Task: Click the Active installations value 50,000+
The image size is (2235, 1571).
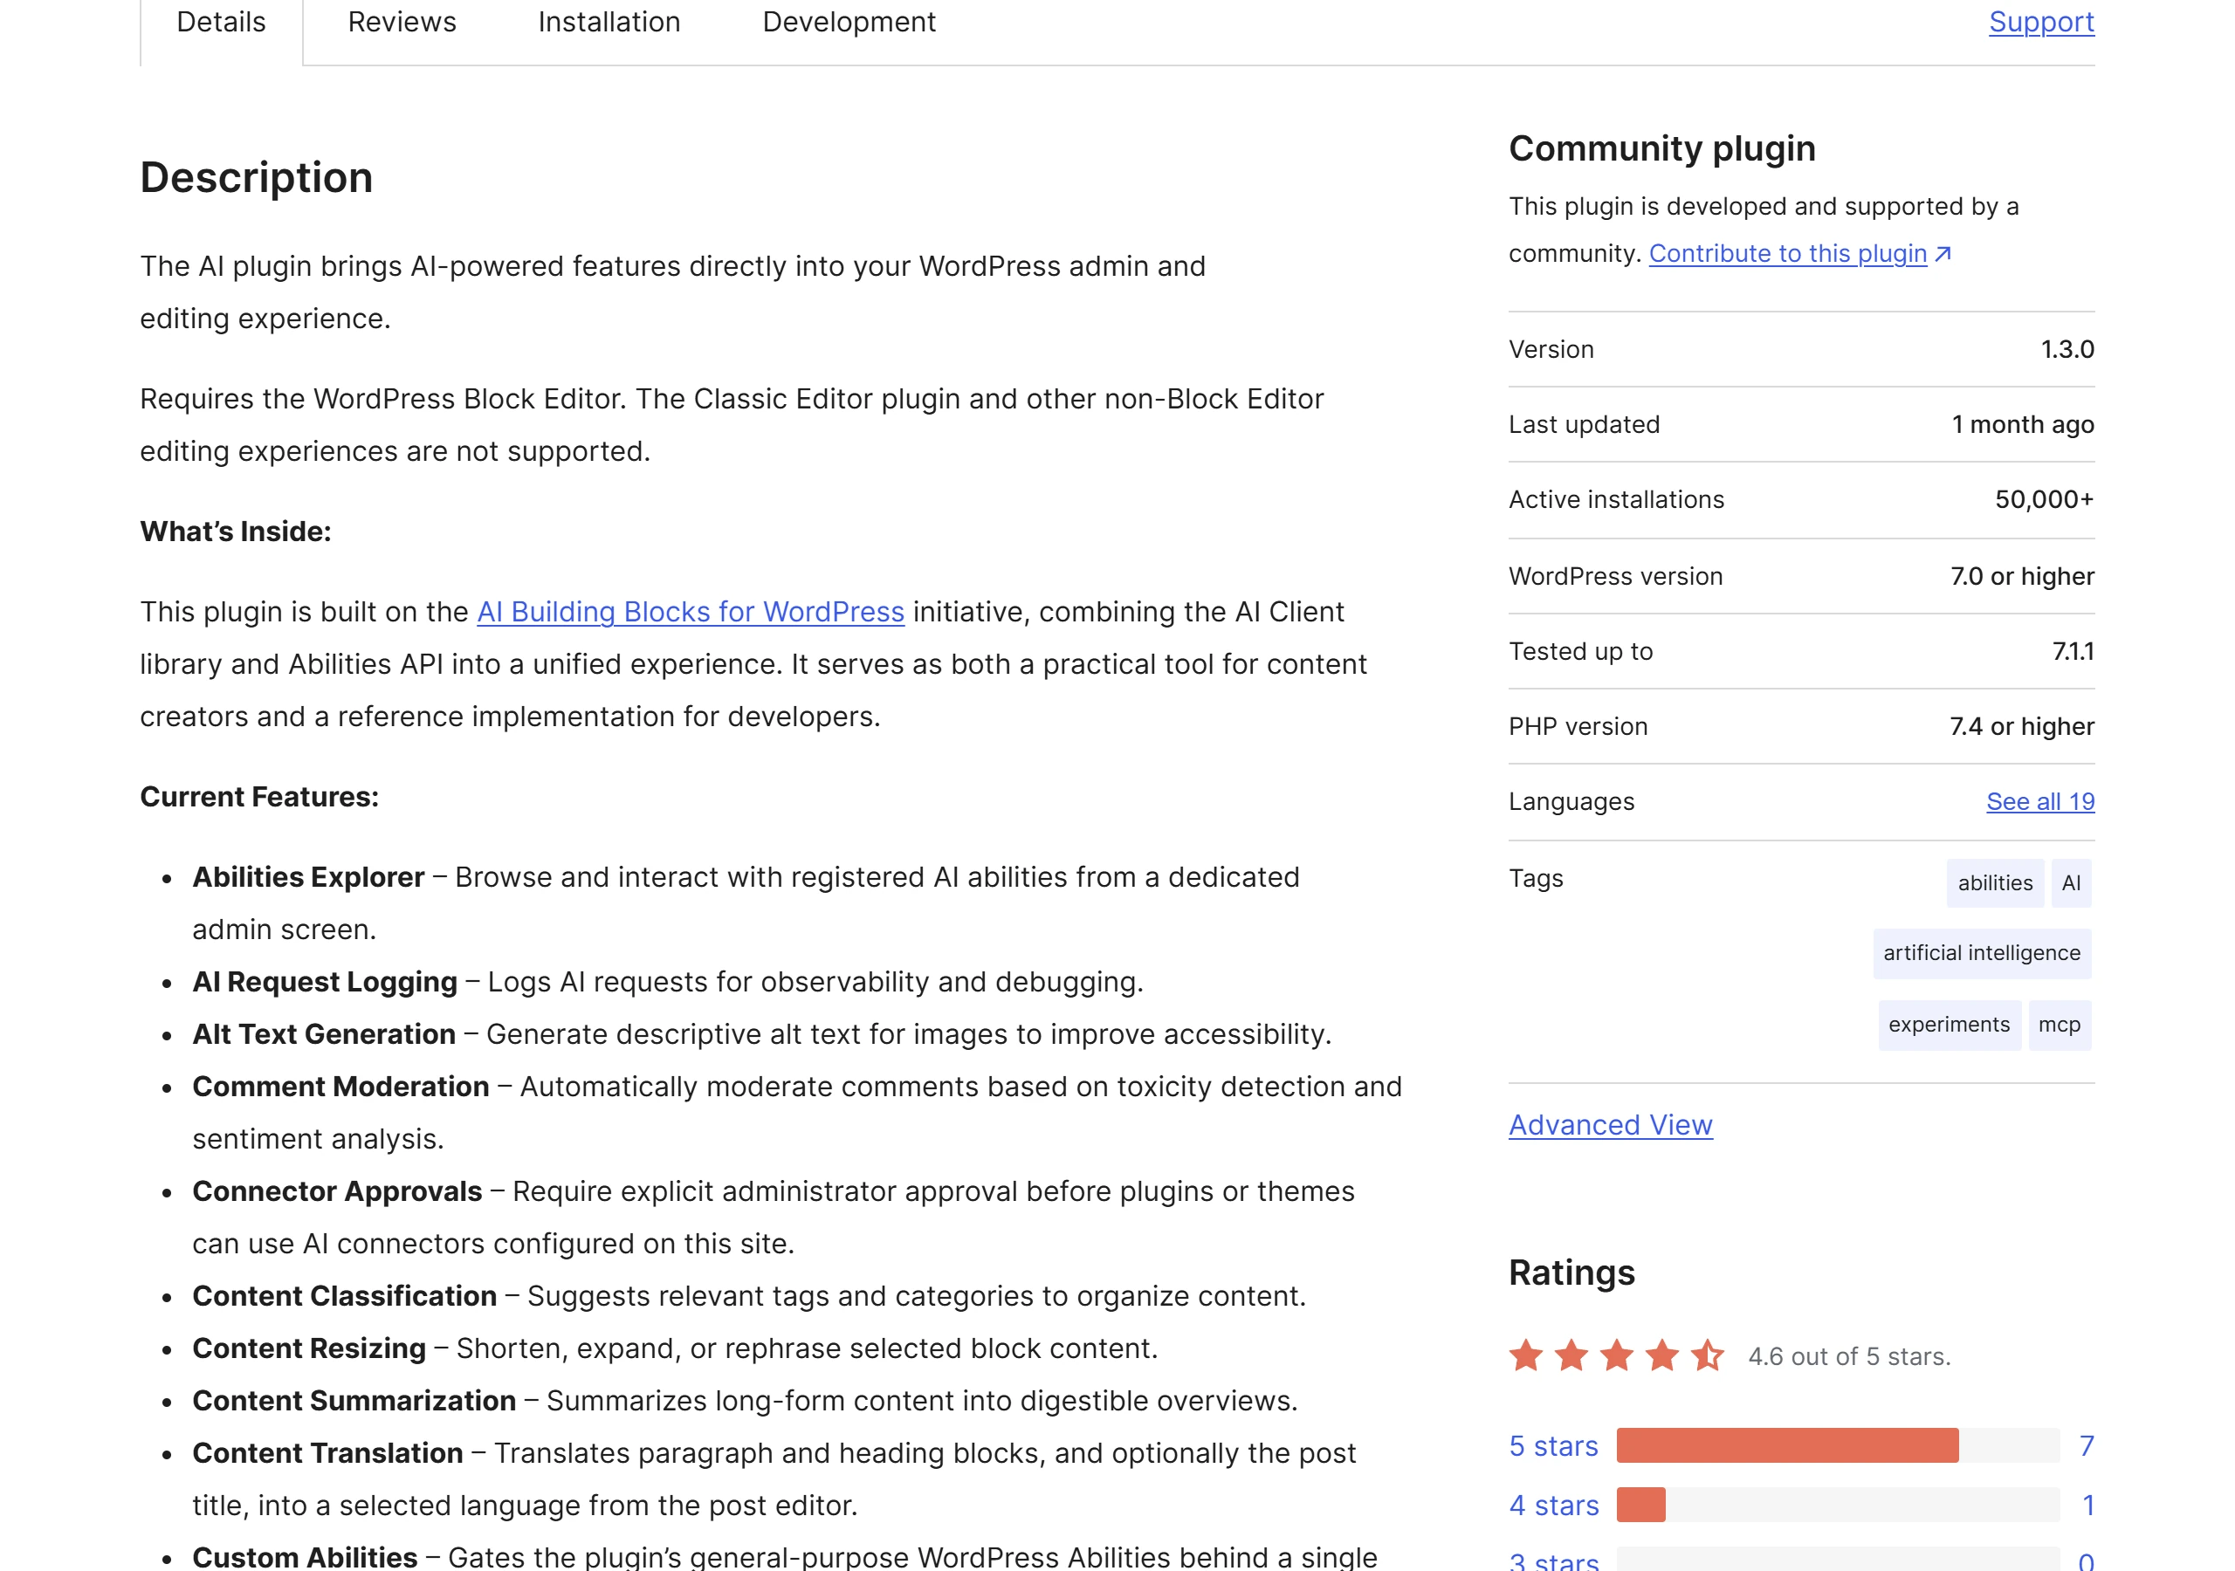Action: 2044,500
